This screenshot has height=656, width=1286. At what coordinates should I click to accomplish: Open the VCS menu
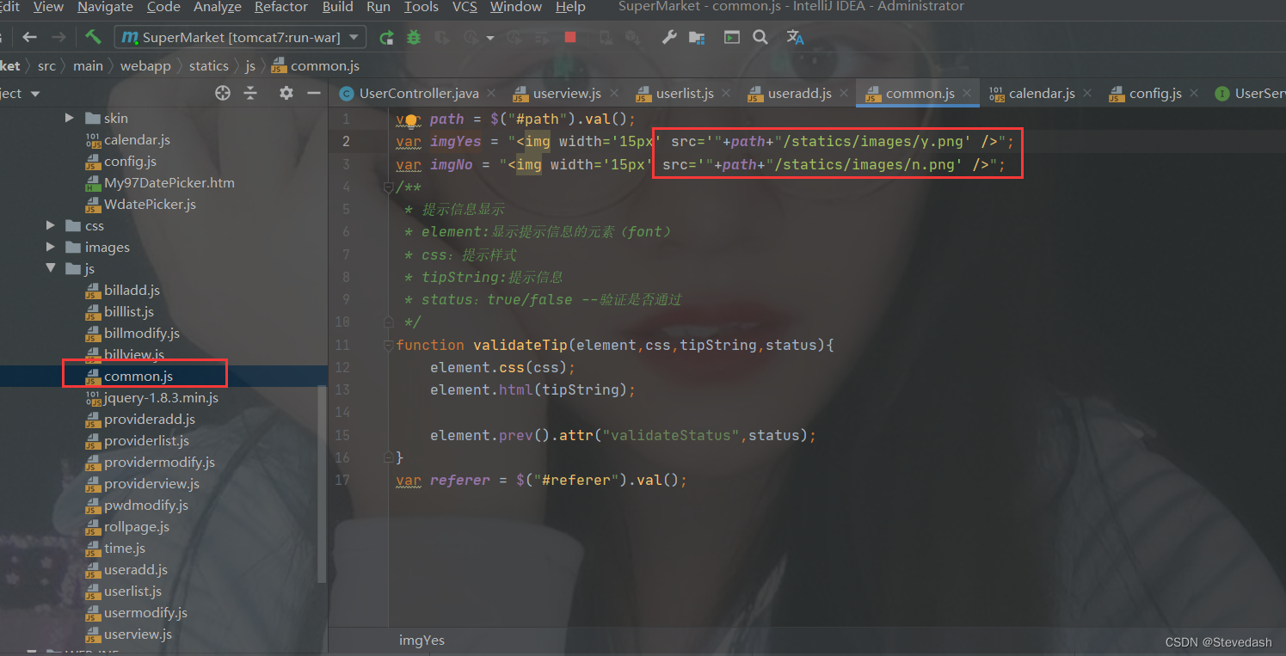click(465, 7)
